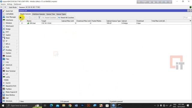Screen dimensions: 192x108
Task: Click the undo arrow icon
Action: point(1,7)
